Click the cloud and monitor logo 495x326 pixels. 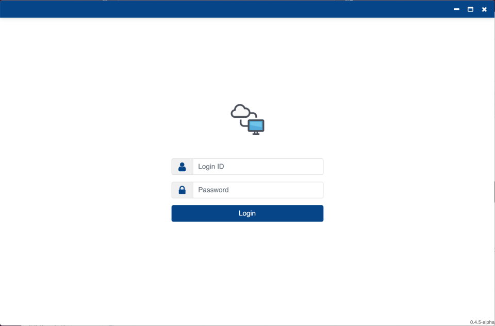point(247,118)
